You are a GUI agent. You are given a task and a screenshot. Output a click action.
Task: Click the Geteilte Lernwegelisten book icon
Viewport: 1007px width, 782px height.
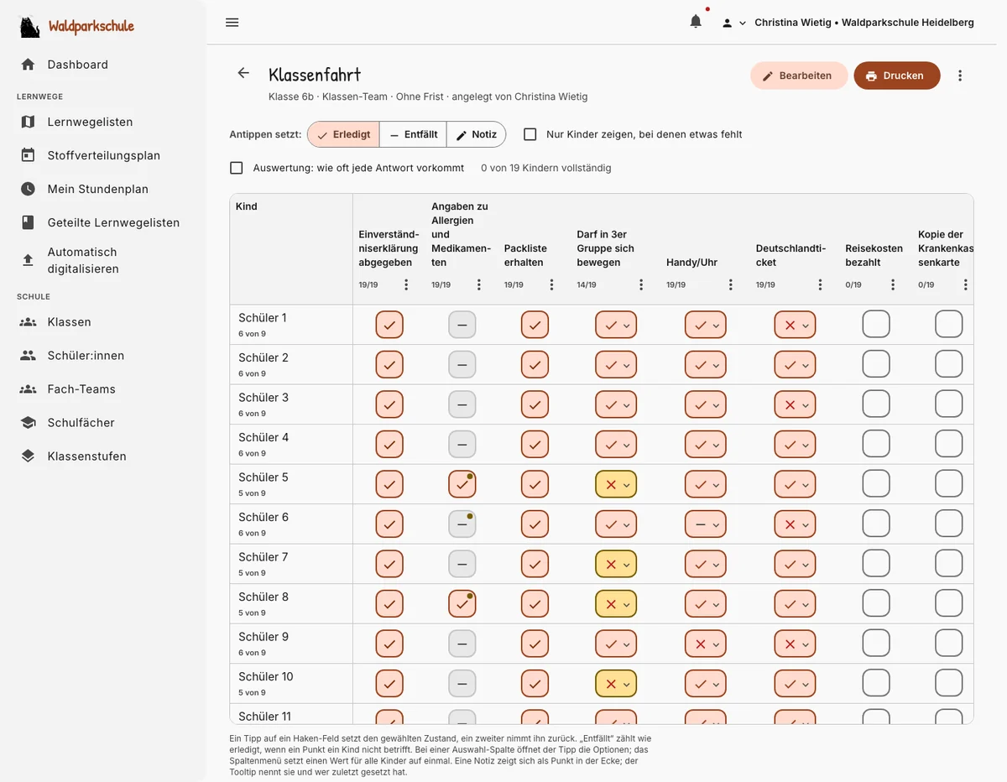pyautogui.click(x=29, y=222)
